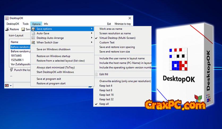222x129 pixels.
Task: Expand the When Switch User submenu arrow
Action: 92,42
